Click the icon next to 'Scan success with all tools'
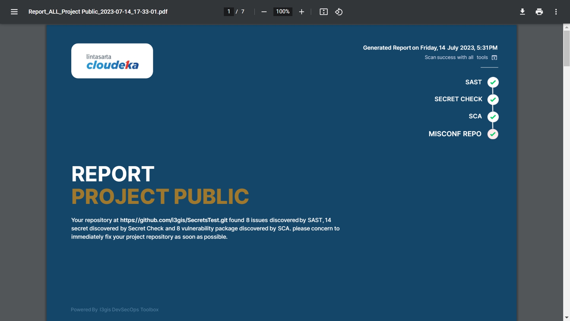Screen dimensions: 570x321 (494, 58)
